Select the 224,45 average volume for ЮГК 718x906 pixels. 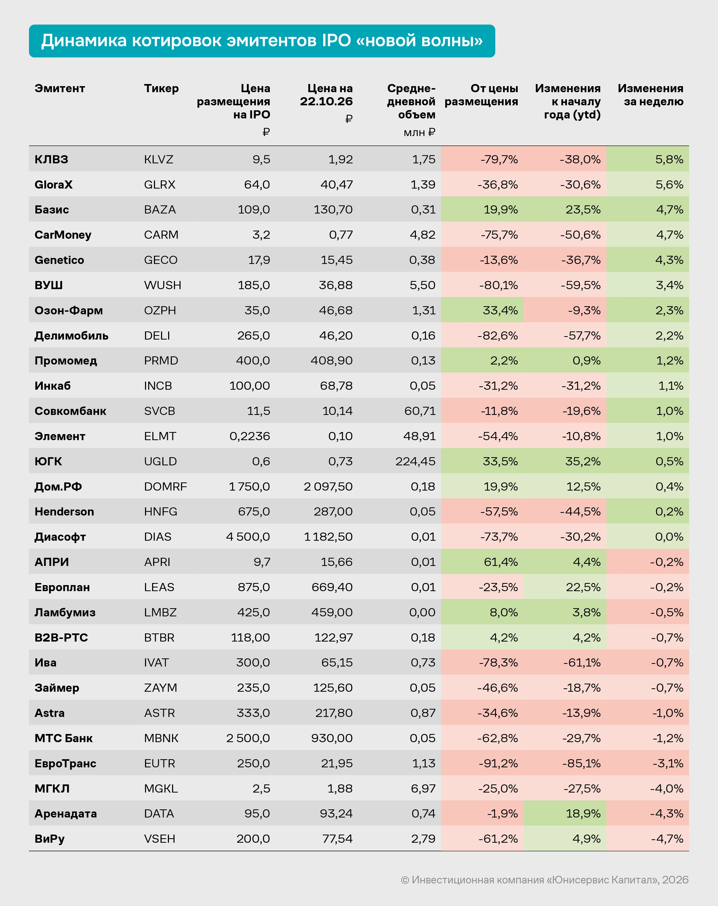[415, 461]
